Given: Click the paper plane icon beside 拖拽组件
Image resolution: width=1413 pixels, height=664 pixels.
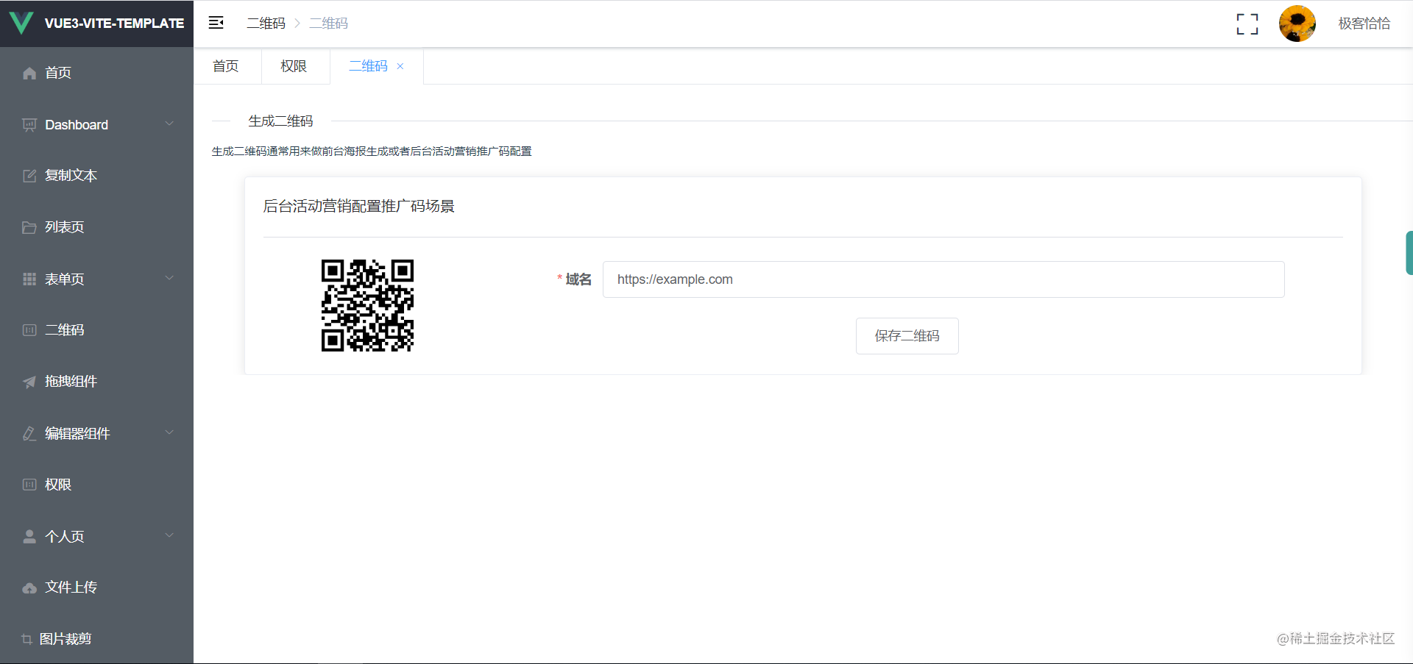Looking at the screenshot, I should coord(29,382).
